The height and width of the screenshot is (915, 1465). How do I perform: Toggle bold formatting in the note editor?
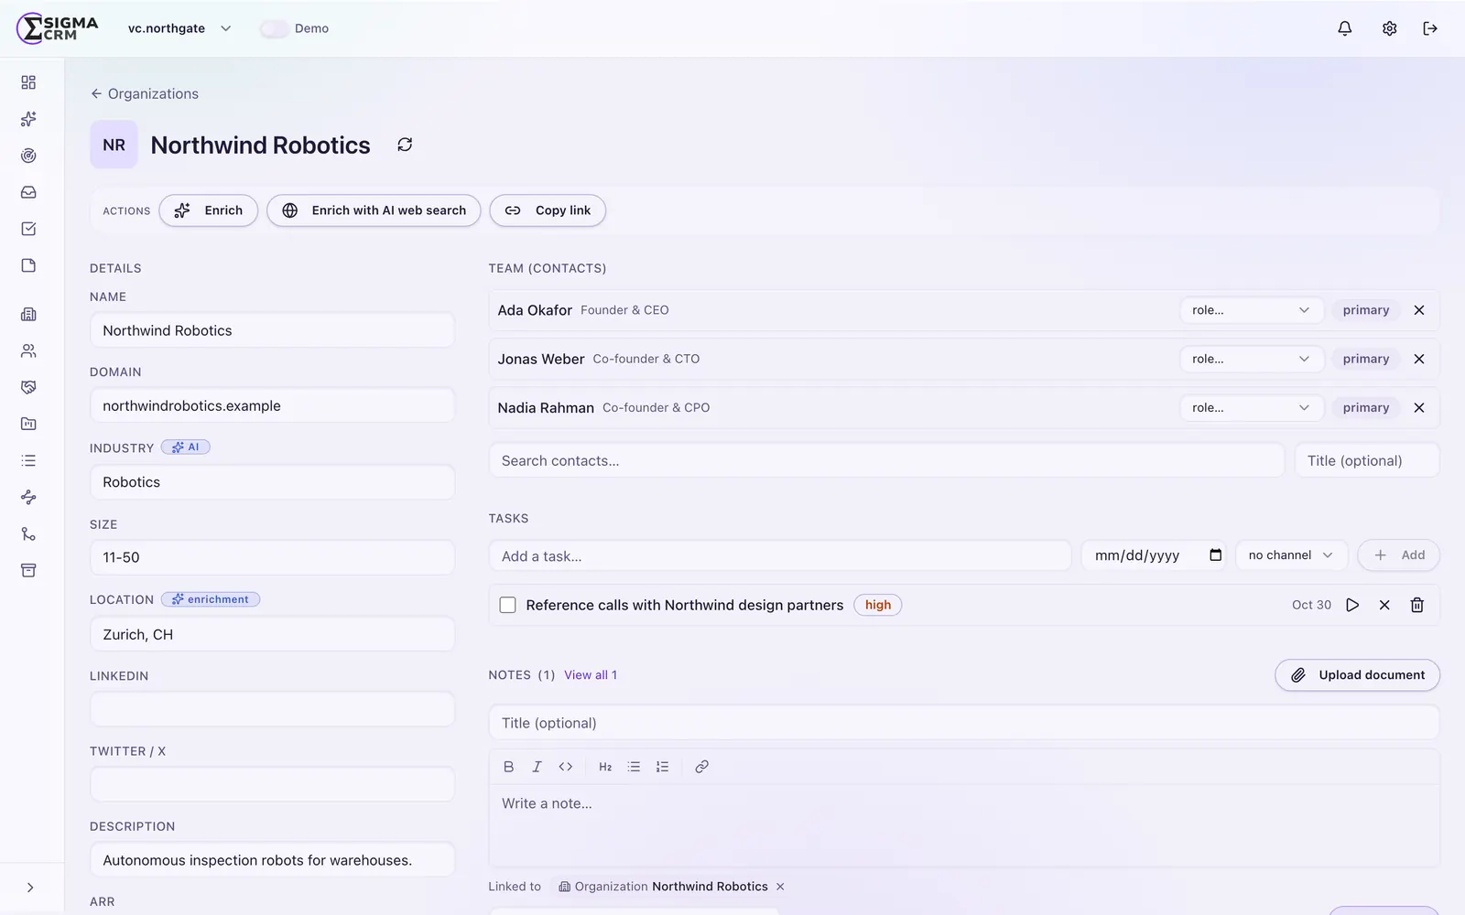509,767
